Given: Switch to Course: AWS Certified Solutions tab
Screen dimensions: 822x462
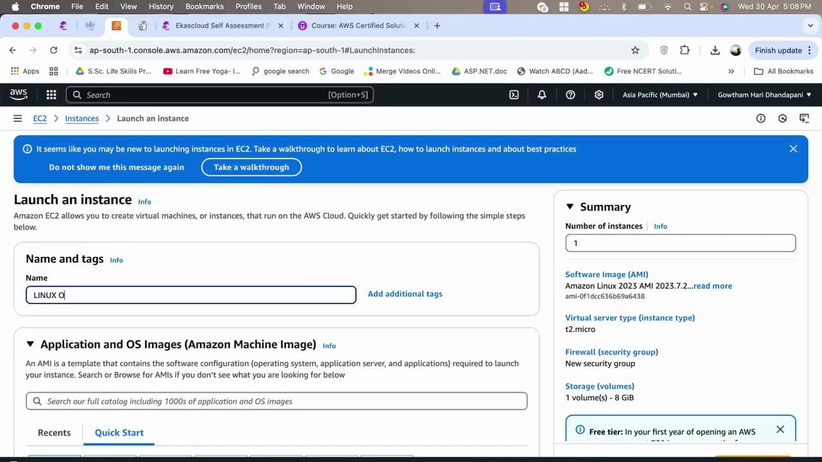Looking at the screenshot, I should coord(358,26).
